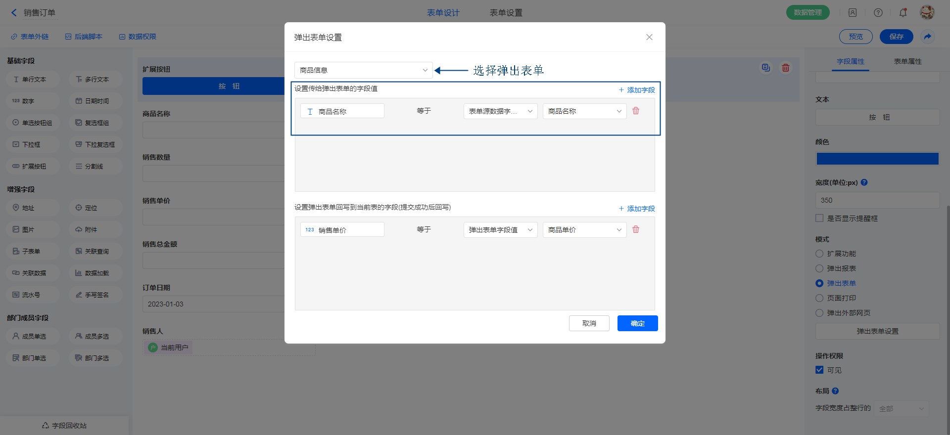Click the help question mark in header

click(x=878, y=13)
